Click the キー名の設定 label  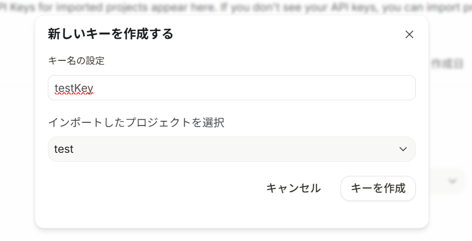click(x=76, y=61)
